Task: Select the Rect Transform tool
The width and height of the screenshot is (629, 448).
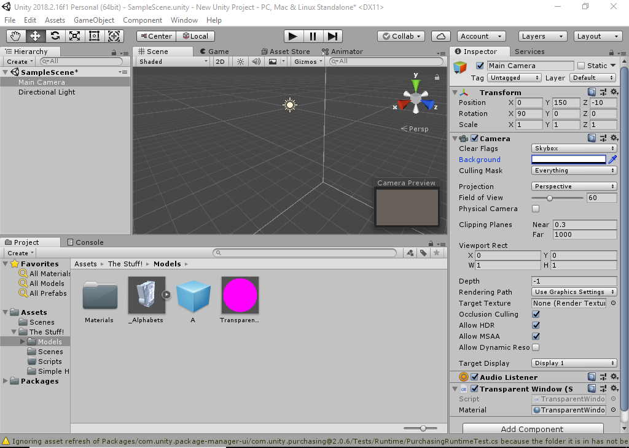Action: click(94, 36)
